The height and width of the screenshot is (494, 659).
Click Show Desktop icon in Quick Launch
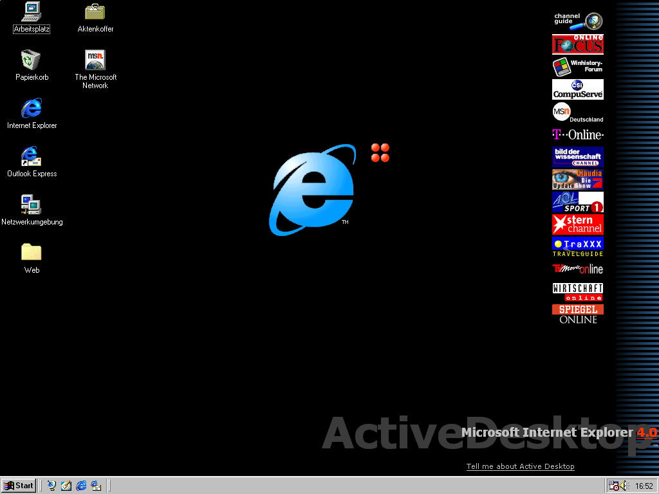66,486
